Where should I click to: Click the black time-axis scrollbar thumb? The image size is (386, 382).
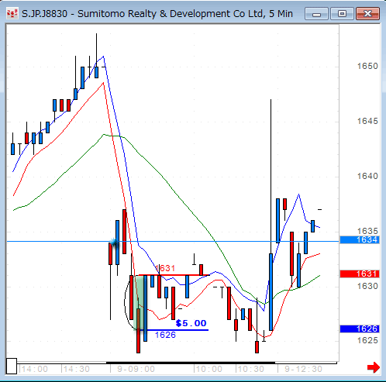tap(191, 363)
